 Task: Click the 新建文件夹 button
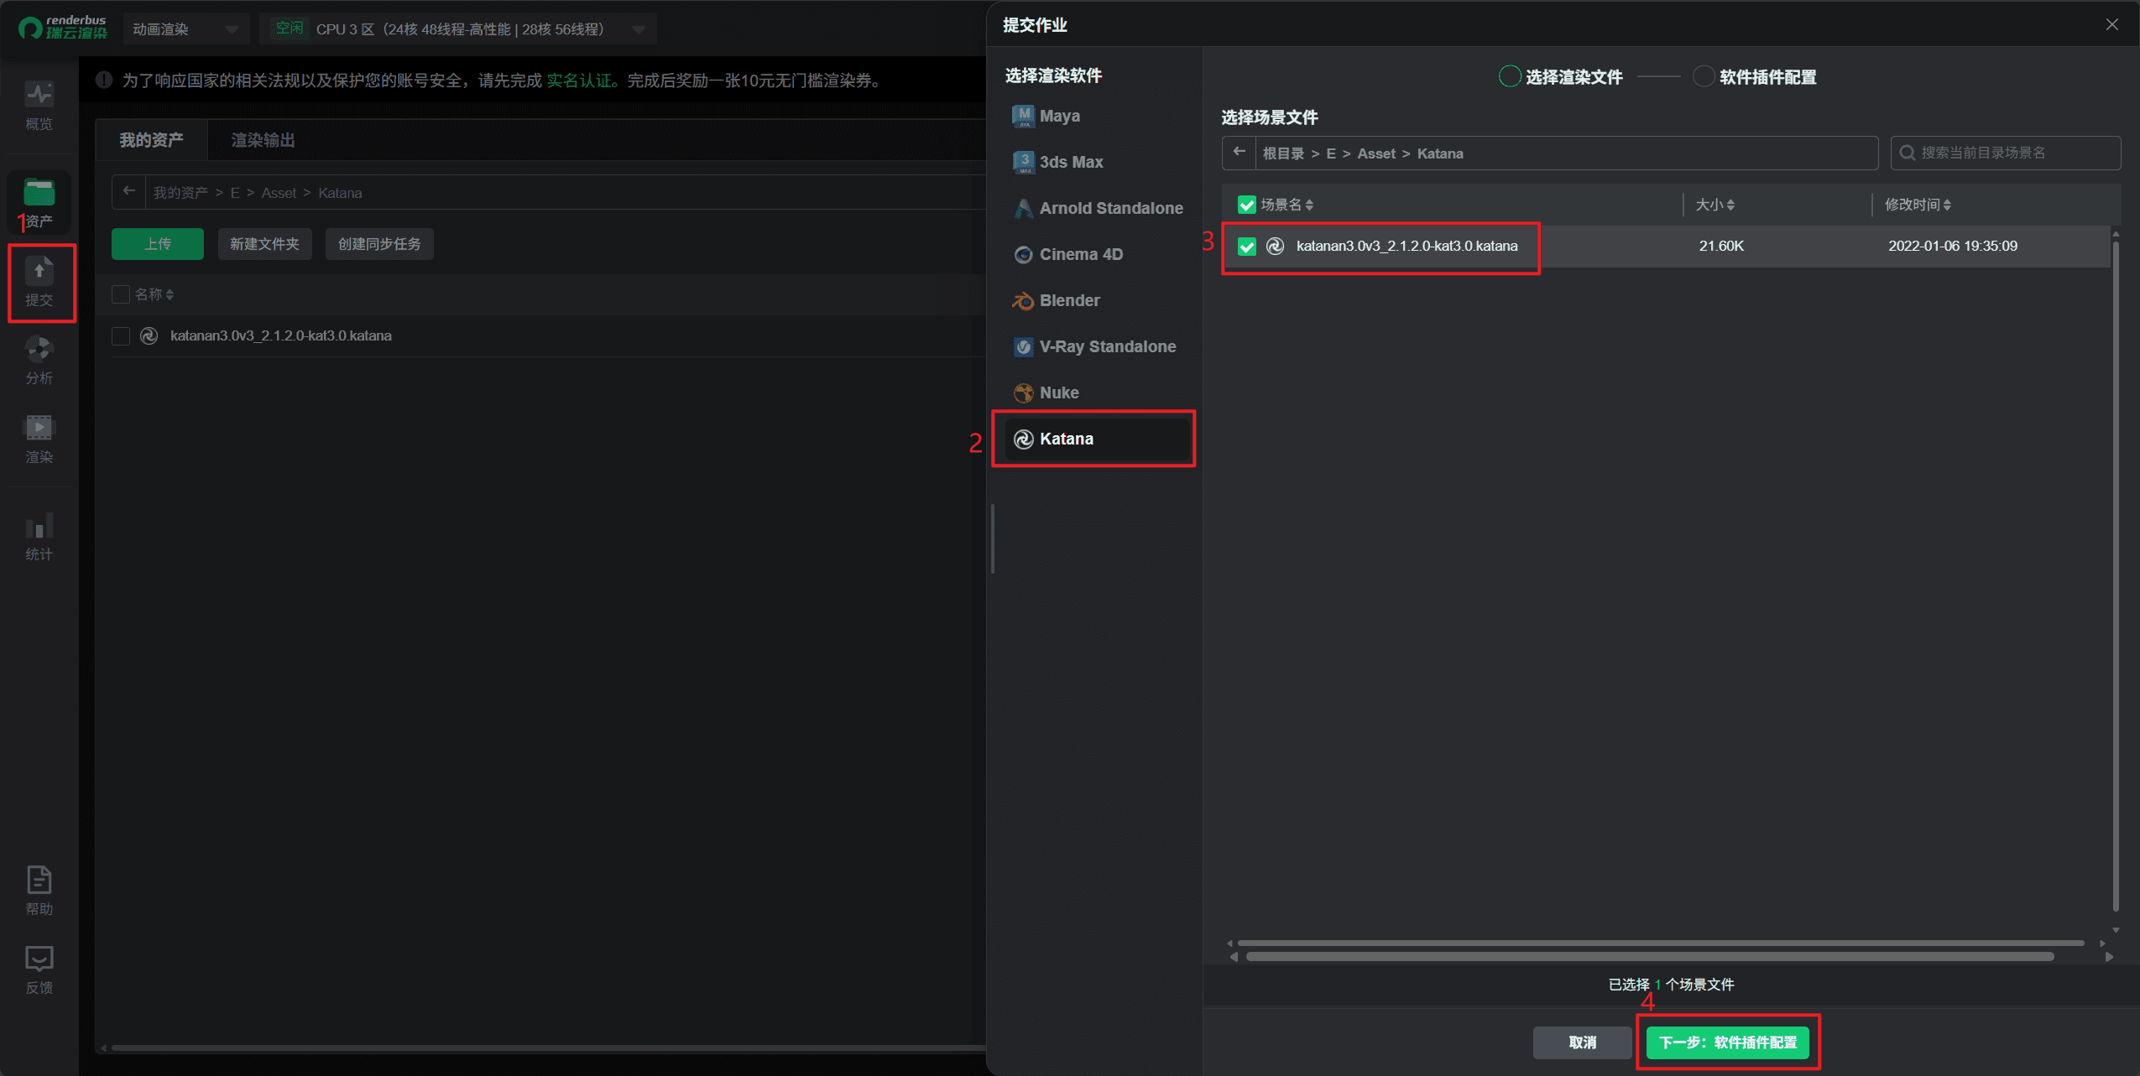[264, 244]
